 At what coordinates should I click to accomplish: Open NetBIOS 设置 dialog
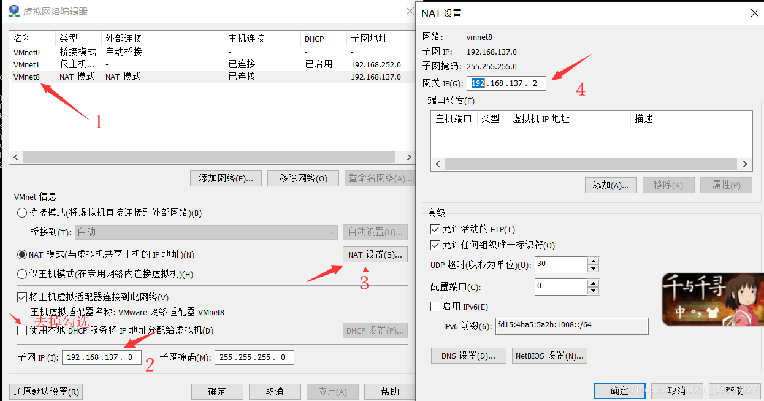point(549,356)
